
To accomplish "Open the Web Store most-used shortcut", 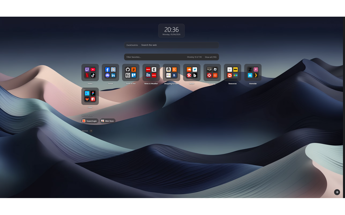I will [108, 121].
